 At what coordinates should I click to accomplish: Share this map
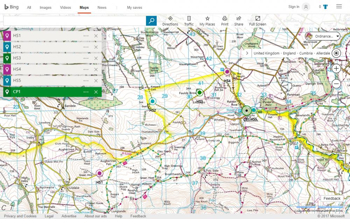239,21
